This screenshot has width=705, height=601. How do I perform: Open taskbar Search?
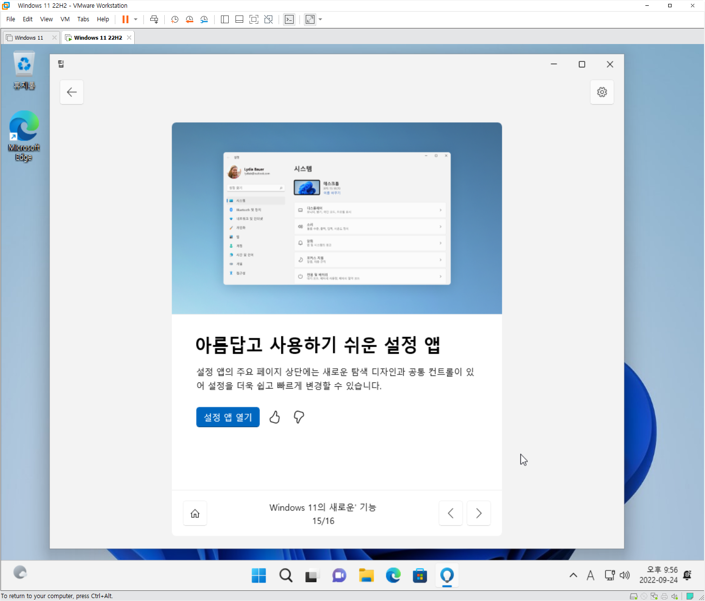point(286,575)
